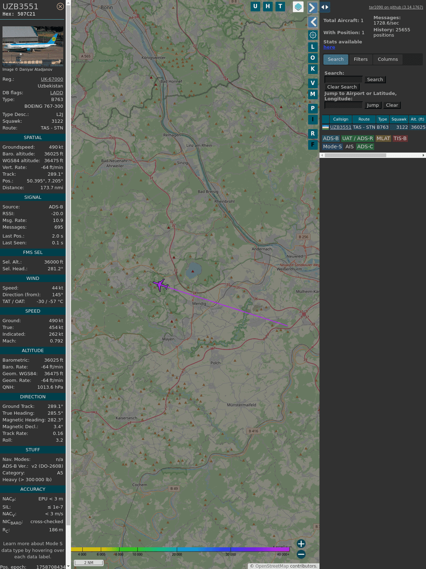This screenshot has height=569, width=426.
Task: Click the I map button
Action: [313, 119]
